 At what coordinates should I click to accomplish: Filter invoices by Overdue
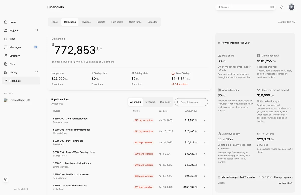point(150,102)
